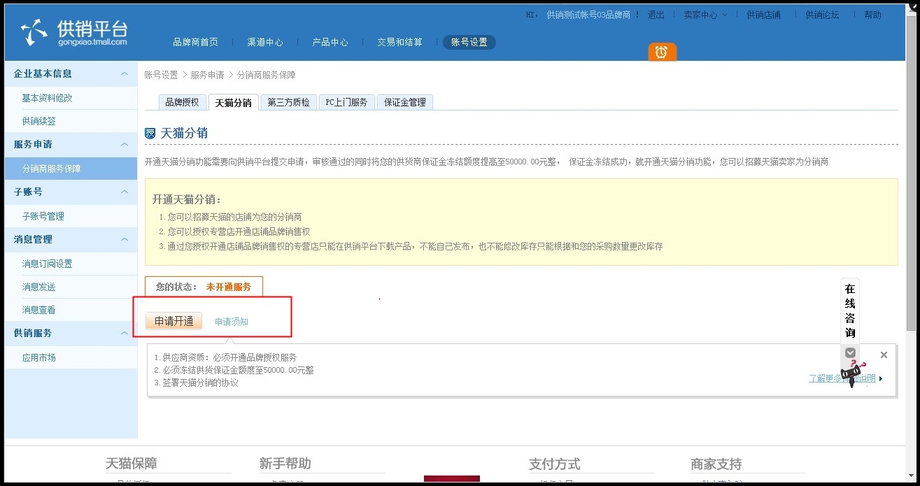
Task: Open 应用市场 in sidebar
Action: point(39,357)
